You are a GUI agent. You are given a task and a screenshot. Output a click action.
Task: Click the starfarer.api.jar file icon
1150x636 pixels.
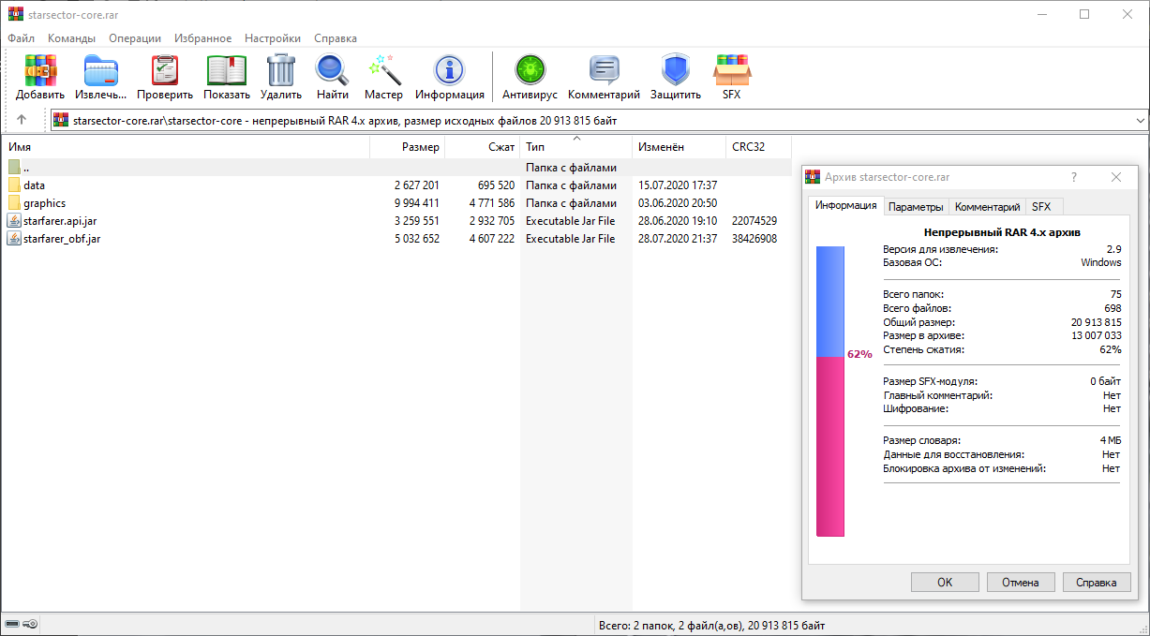pos(14,221)
